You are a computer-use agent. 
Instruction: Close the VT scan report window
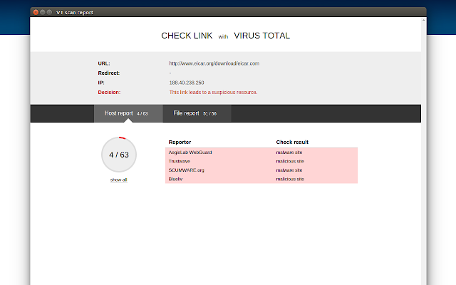tap(36, 12)
